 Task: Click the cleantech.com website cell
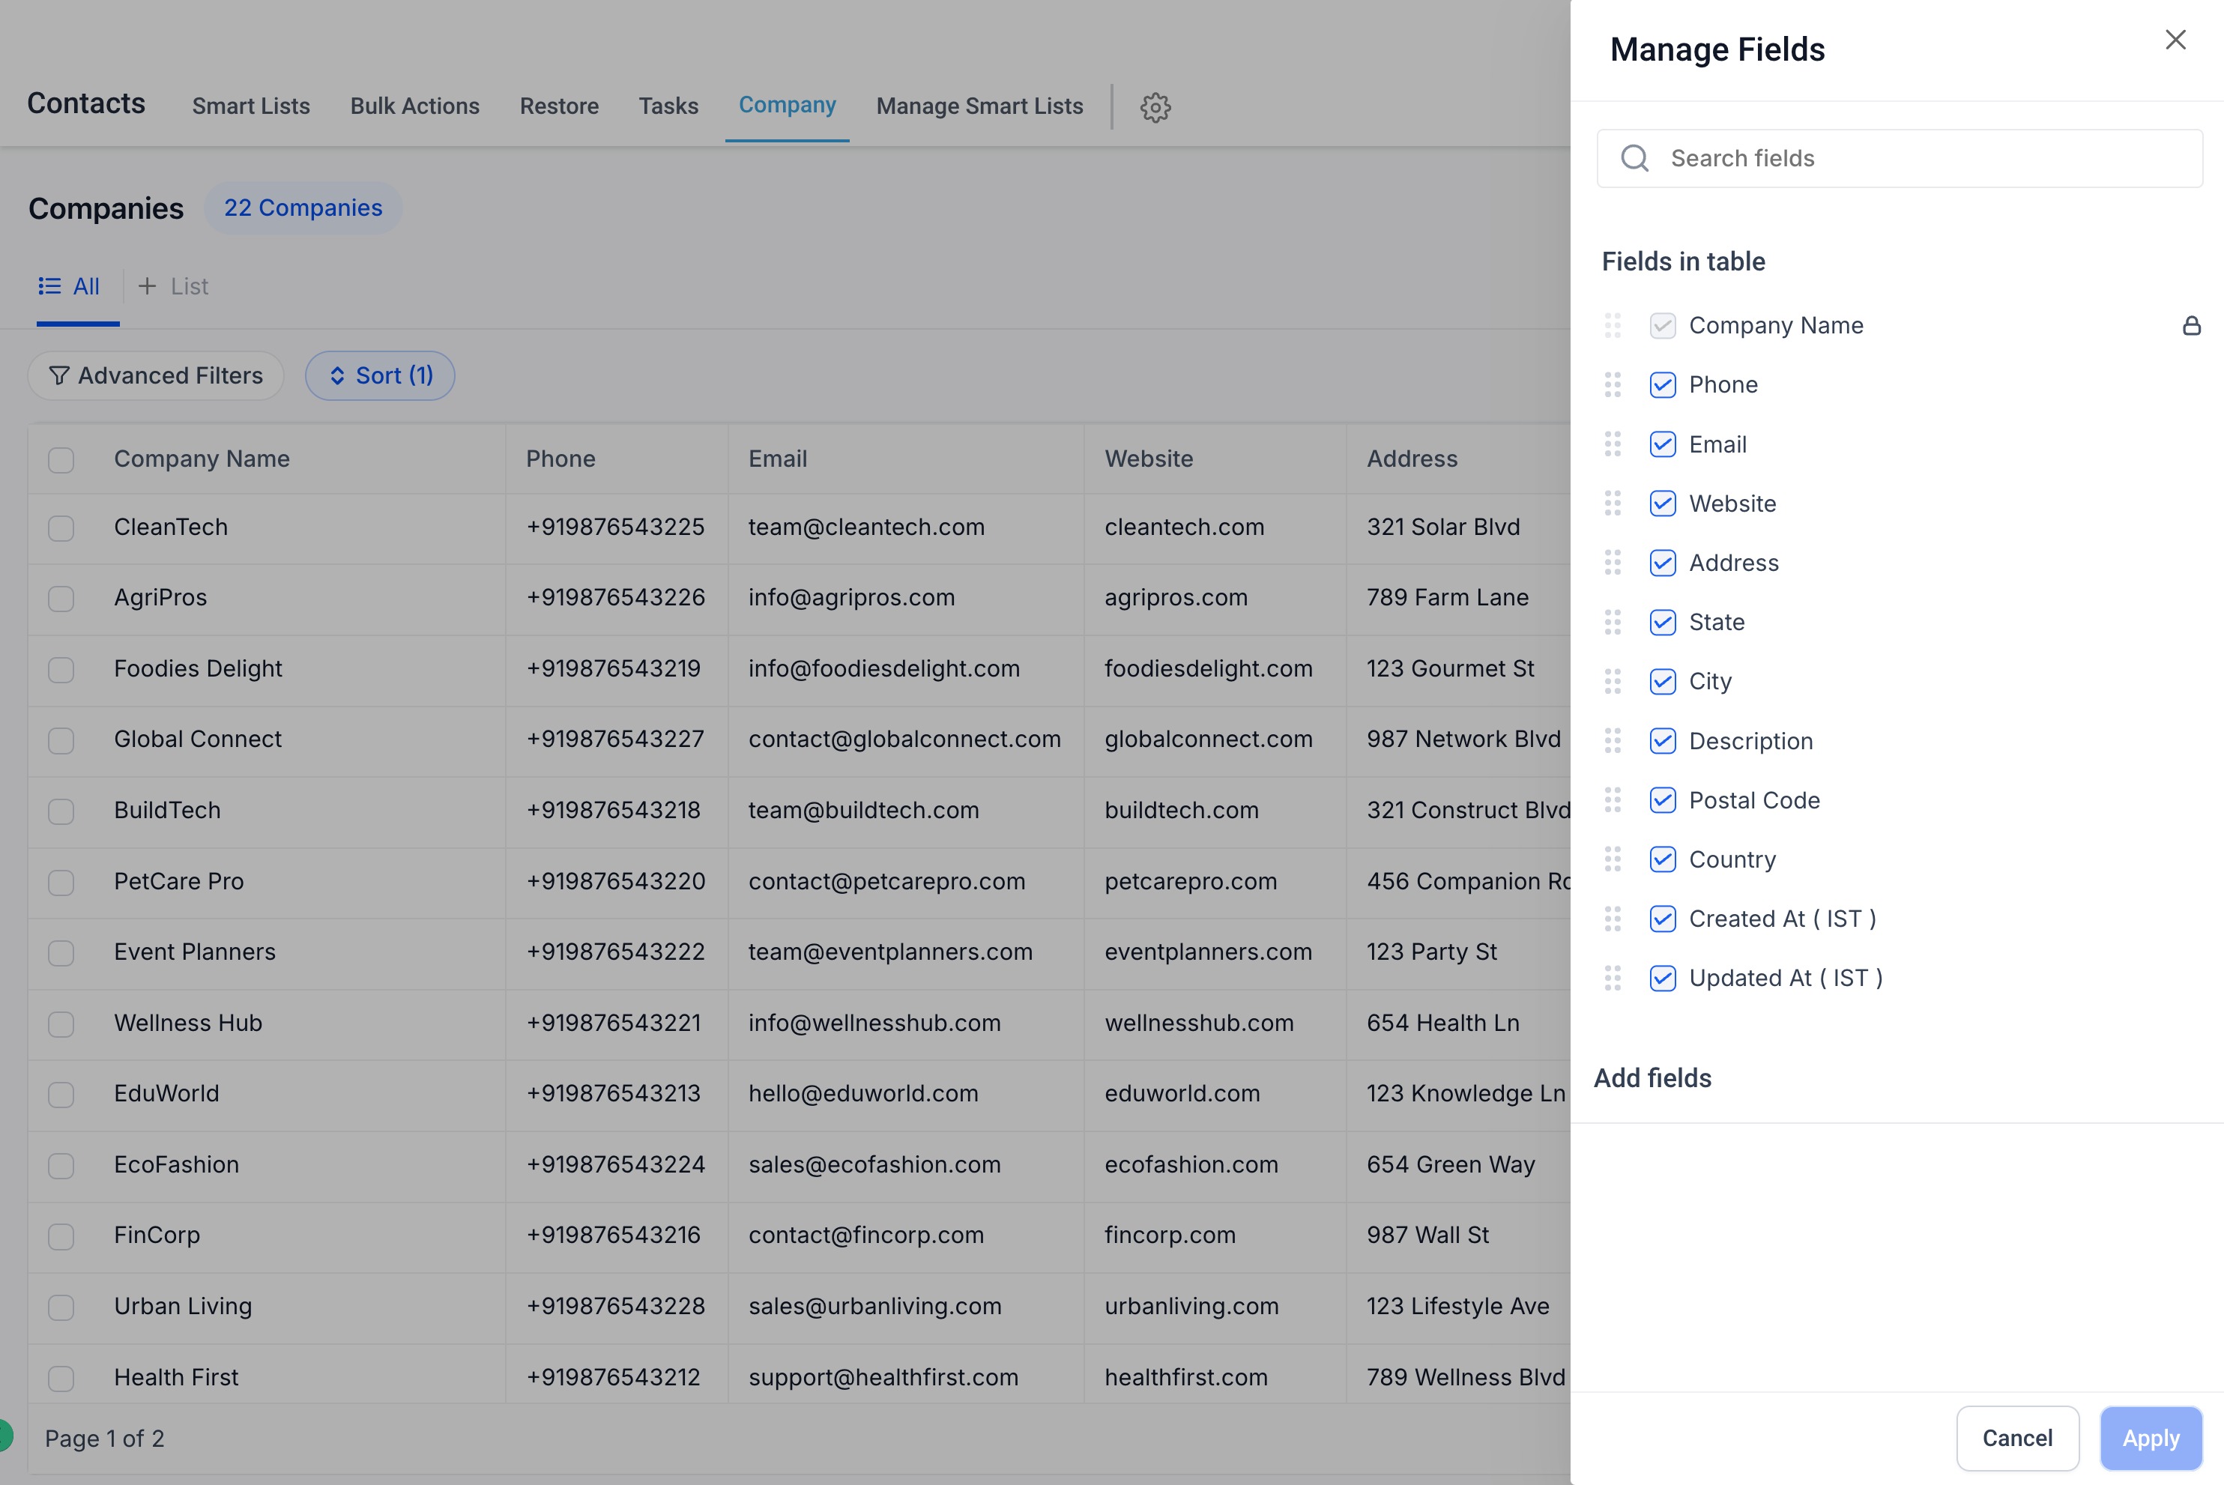click(x=1184, y=527)
